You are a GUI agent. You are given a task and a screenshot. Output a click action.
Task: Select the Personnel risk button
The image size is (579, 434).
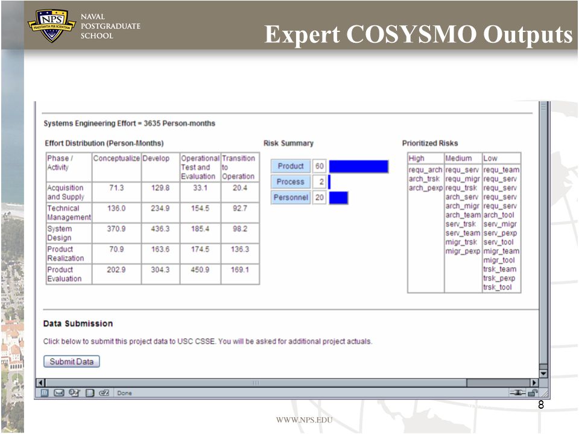[x=291, y=198]
